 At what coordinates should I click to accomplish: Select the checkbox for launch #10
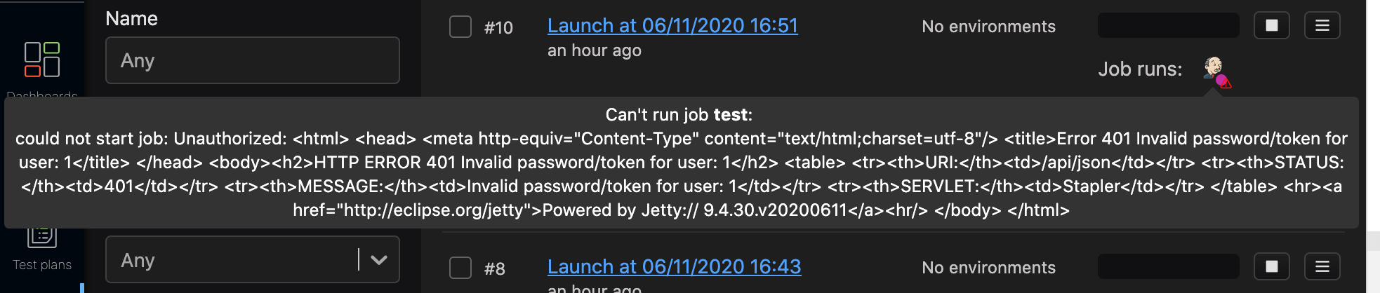tap(460, 27)
